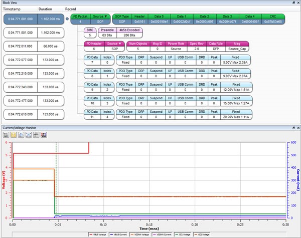Click the Data 1 value 0x0002d0cf
The height and width of the screenshot is (238, 301).
point(182,22)
